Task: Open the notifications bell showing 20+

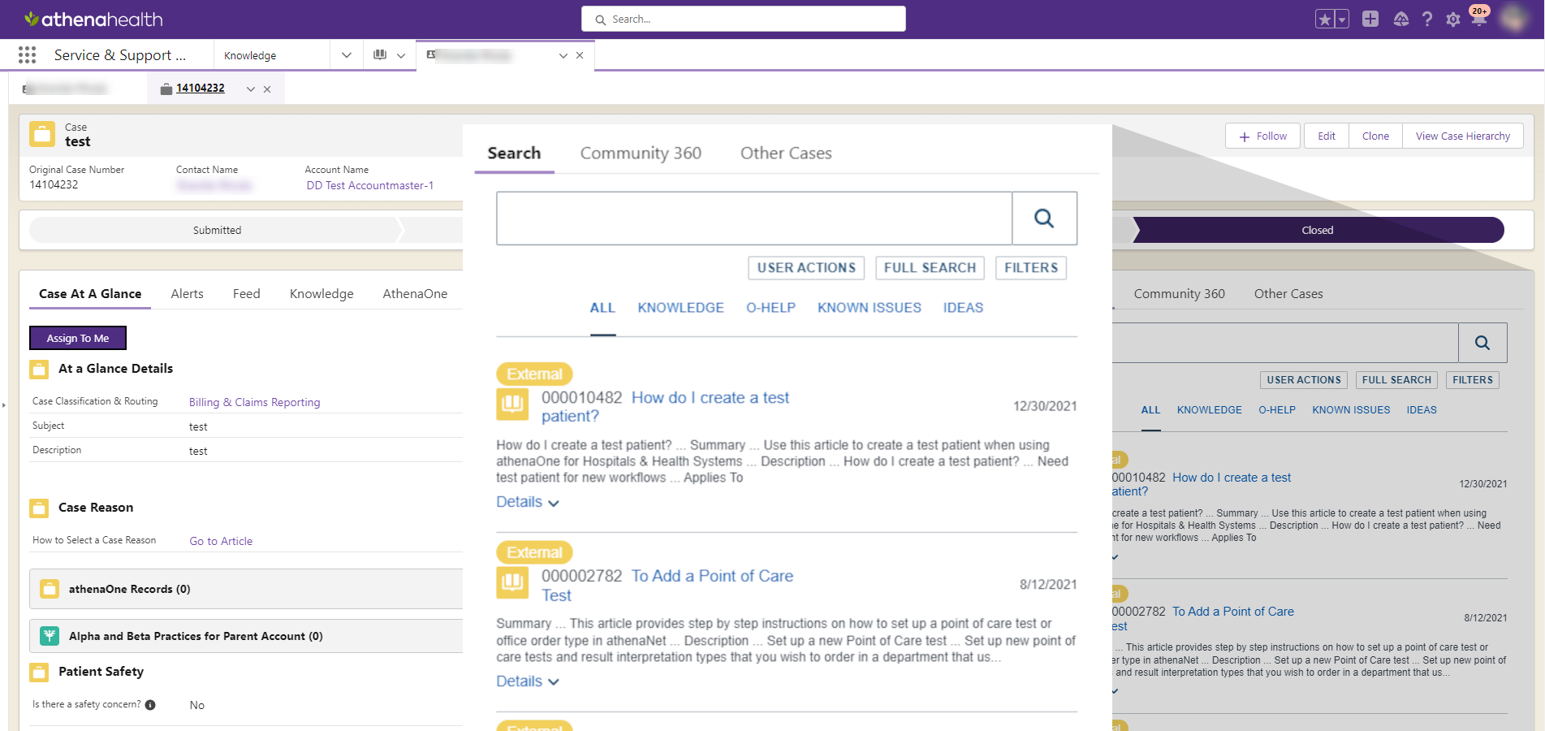Action: click(1479, 19)
